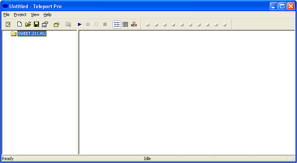Click the solid grey Abort square button
This screenshot has width=297, height=163.
click(x=105, y=25)
